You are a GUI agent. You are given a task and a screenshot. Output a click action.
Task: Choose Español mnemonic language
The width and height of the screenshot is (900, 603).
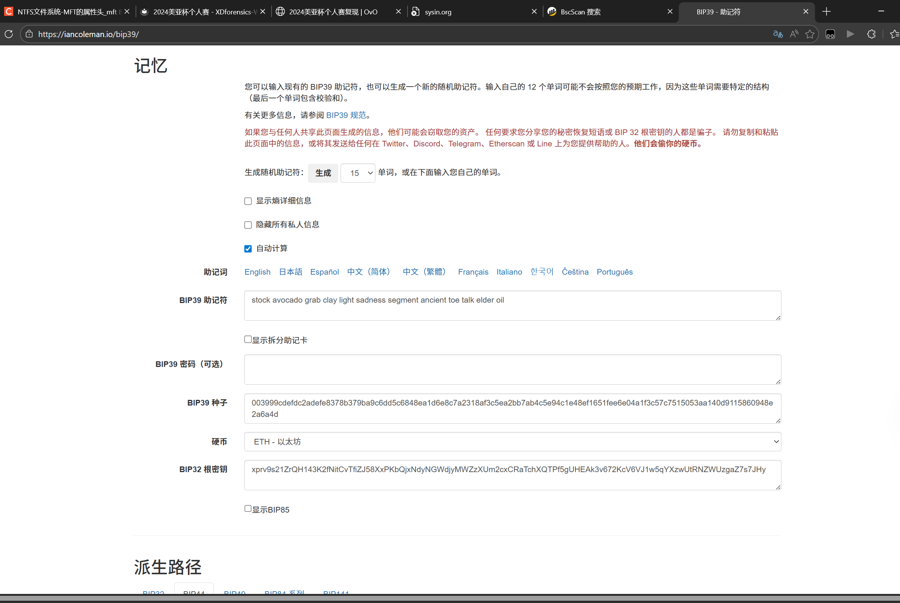tap(324, 272)
